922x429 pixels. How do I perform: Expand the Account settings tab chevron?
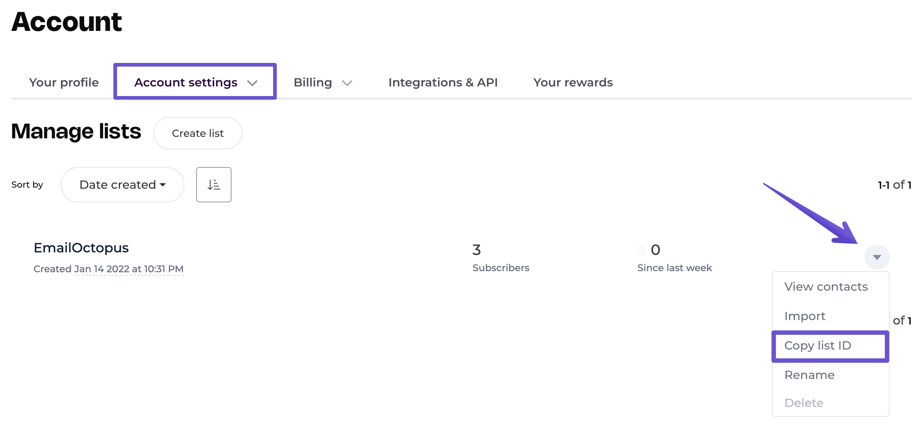pyautogui.click(x=252, y=83)
